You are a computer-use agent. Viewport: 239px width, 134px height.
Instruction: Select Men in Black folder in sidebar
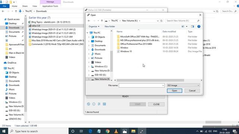(x=16, y=53)
